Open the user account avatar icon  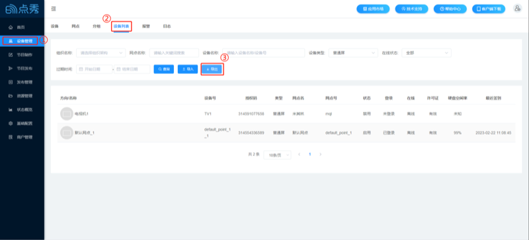[x=517, y=9]
